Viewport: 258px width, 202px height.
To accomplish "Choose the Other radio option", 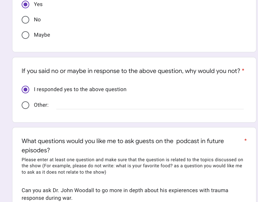I will click(25, 105).
